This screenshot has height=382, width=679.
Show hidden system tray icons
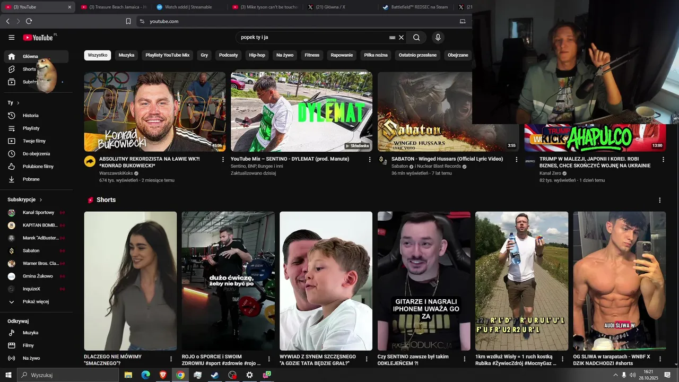click(x=615, y=375)
